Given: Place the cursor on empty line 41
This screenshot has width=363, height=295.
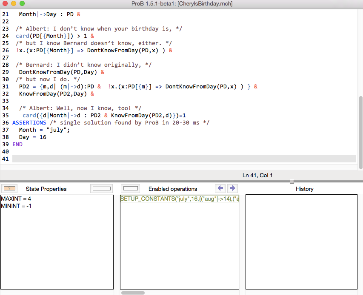Looking at the screenshot, I should [x=170, y=159].
